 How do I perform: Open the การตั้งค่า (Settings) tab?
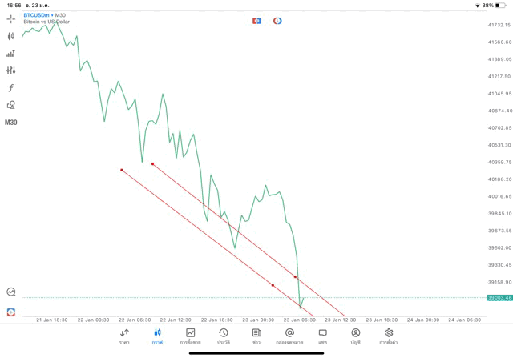(x=389, y=336)
